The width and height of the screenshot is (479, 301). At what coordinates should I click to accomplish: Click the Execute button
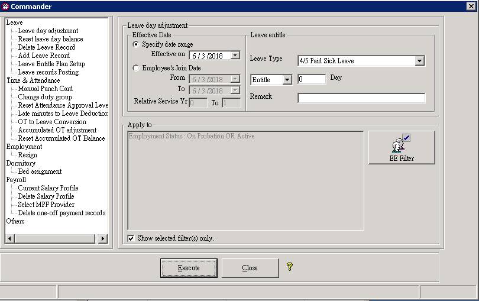189,268
